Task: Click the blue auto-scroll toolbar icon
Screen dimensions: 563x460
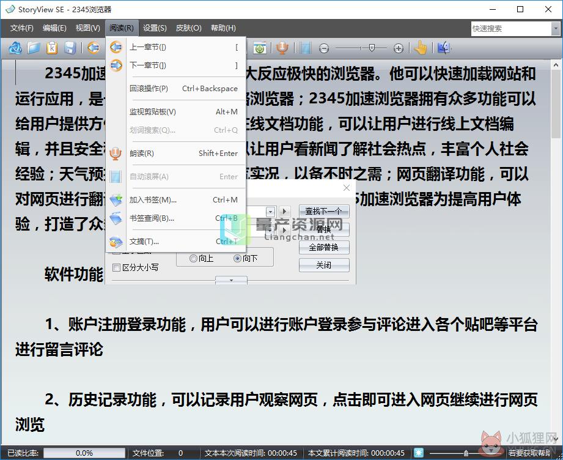Action: (305, 48)
